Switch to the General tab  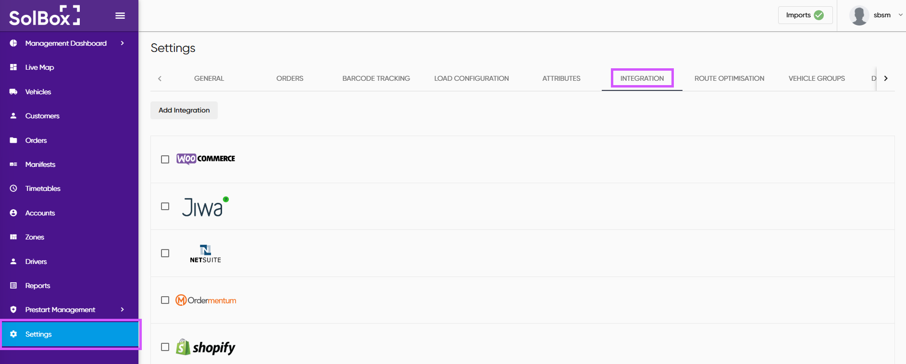[x=209, y=78]
